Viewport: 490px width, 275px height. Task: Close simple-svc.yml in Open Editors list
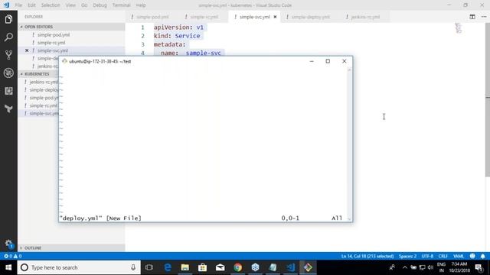27,50
